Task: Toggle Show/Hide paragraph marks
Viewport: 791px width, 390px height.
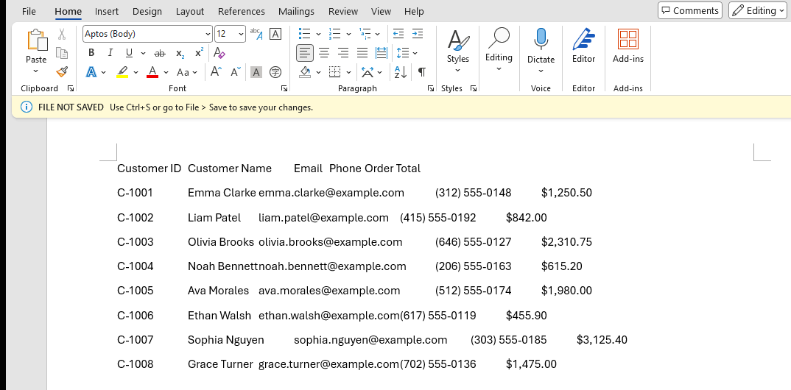Action: [x=422, y=72]
